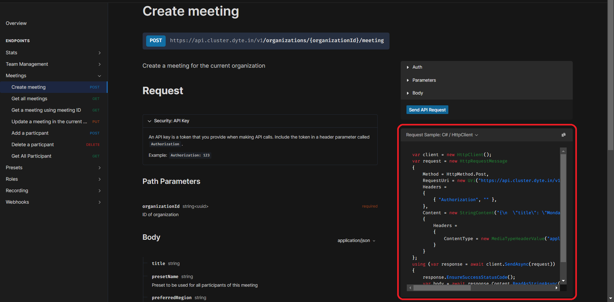Image resolution: width=614 pixels, height=302 pixels.
Task: Open Delete a particpant endpoint
Action: 53,145
